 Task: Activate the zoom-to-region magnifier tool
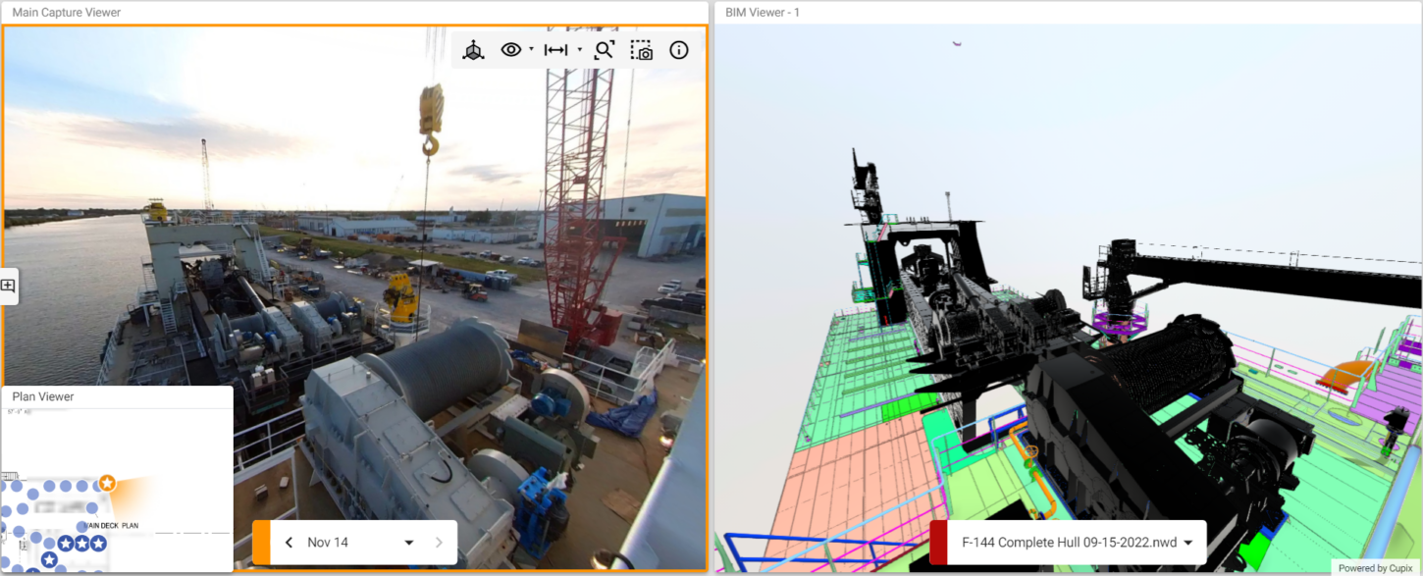point(604,50)
